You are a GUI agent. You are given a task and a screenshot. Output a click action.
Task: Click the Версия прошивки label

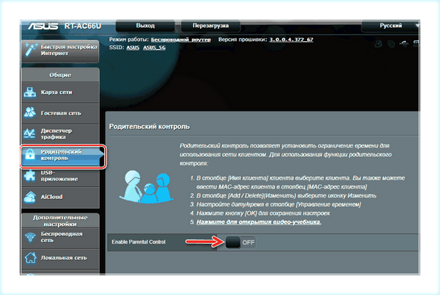pos(243,40)
